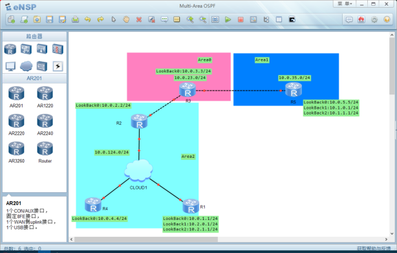Click vertical scrollbar down arrow
The width and height of the screenshot is (397, 253).
click(x=392, y=234)
